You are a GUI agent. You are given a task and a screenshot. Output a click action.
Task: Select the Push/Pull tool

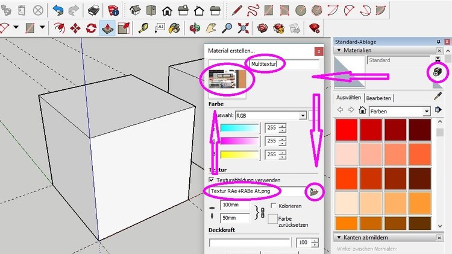[x=107, y=28]
